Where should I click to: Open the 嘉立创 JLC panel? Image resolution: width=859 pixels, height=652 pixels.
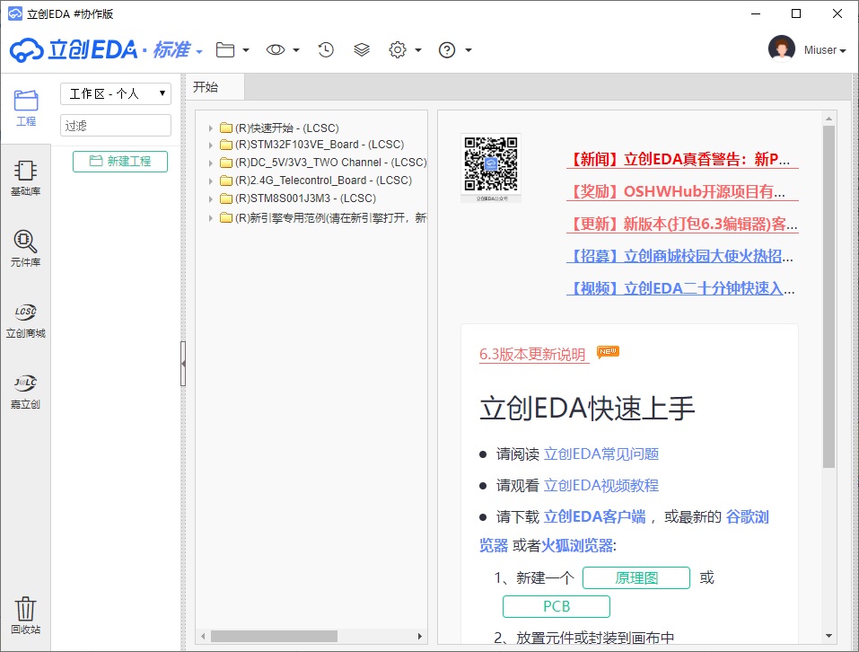[x=25, y=392]
